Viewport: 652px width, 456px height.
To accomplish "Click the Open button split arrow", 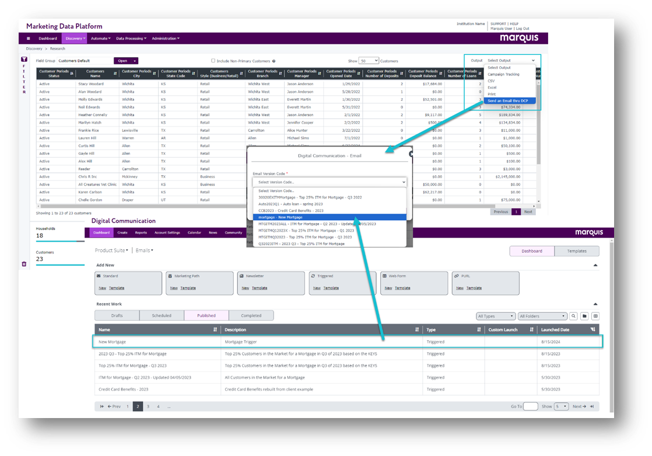I will tap(135, 61).
